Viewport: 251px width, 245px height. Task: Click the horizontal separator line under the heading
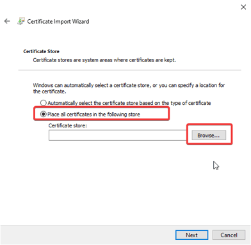(129, 70)
